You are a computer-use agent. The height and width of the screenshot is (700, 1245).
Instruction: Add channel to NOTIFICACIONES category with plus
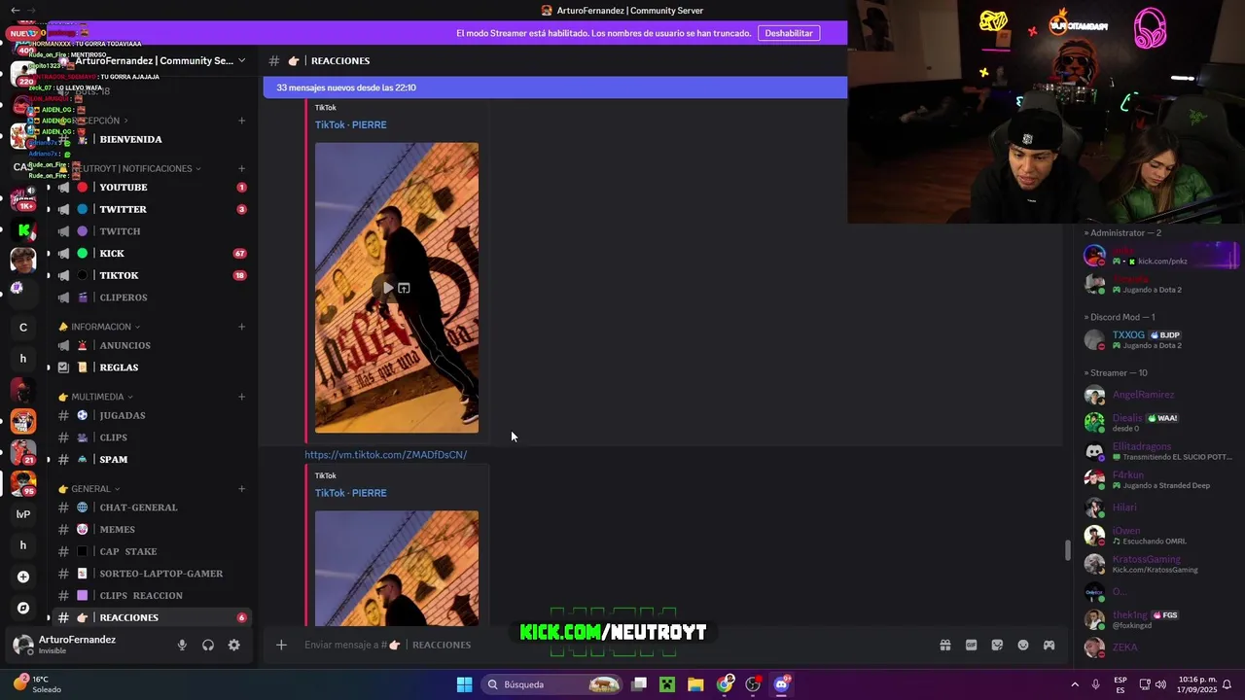point(241,168)
